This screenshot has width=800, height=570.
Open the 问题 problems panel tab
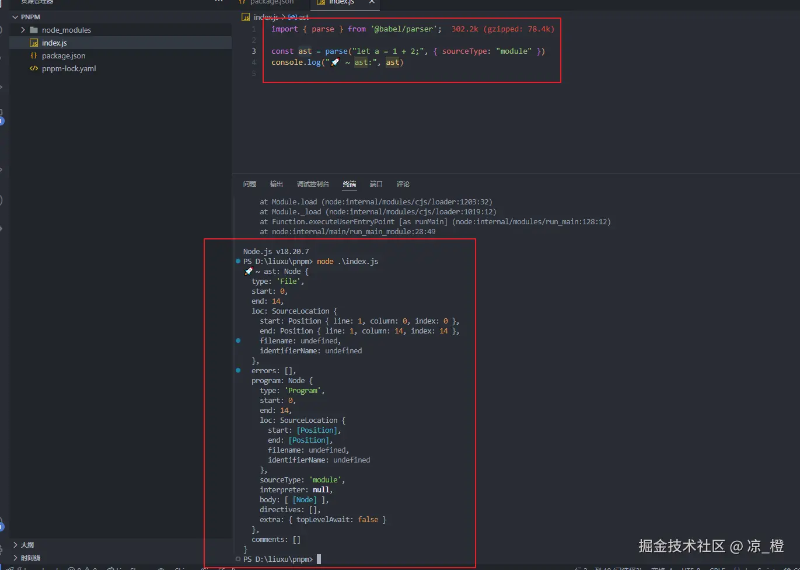point(250,184)
